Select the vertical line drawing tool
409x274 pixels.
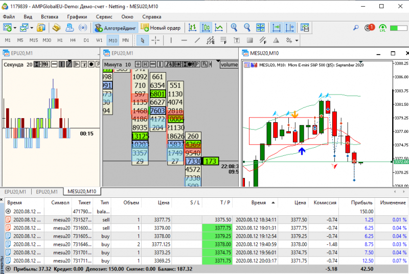171,40
